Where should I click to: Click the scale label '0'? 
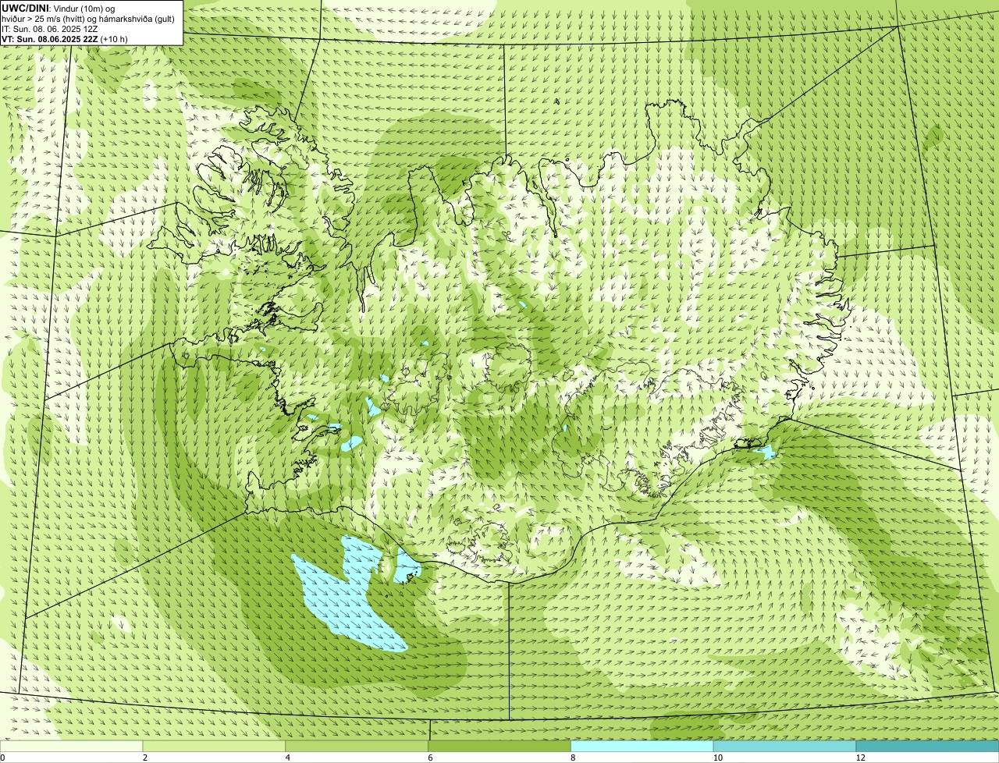[2, 758]
